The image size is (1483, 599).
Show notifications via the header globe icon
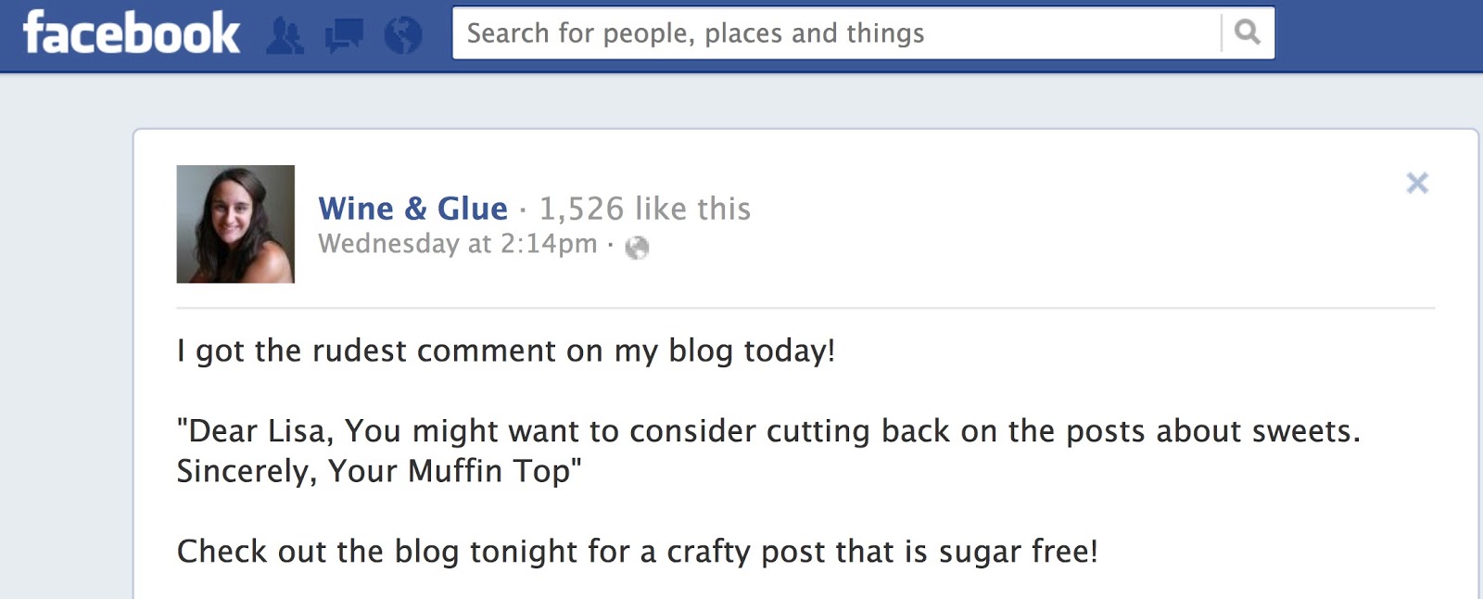coord(403,36)
